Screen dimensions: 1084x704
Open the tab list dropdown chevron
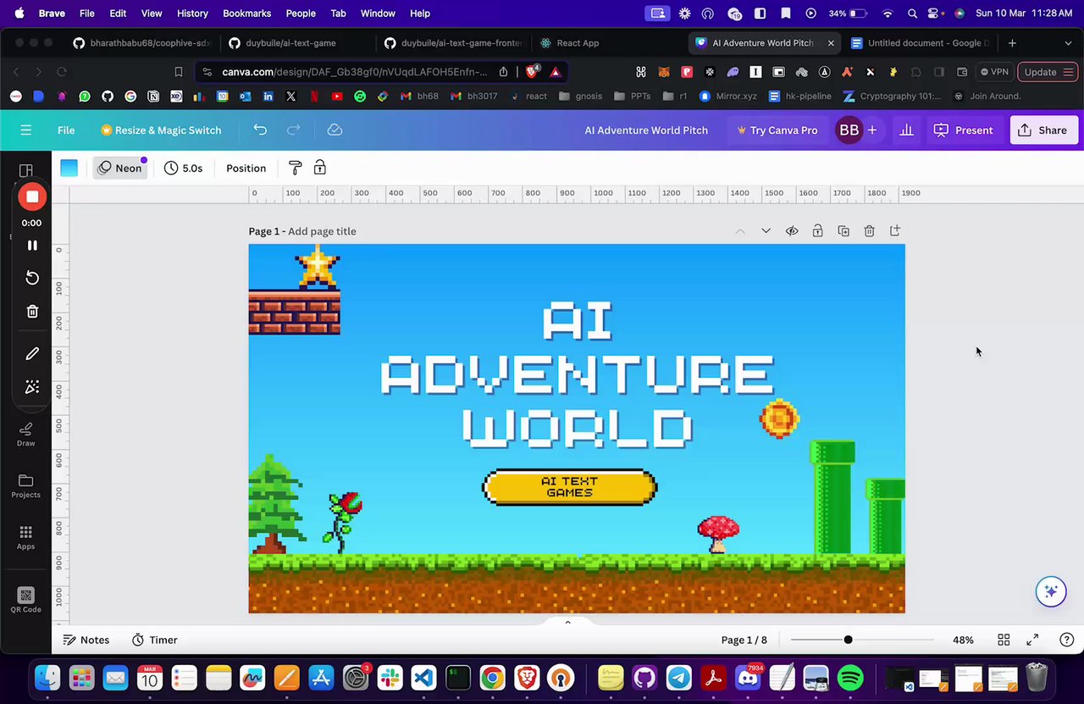pyautogui.click(x=1068, y=43)
